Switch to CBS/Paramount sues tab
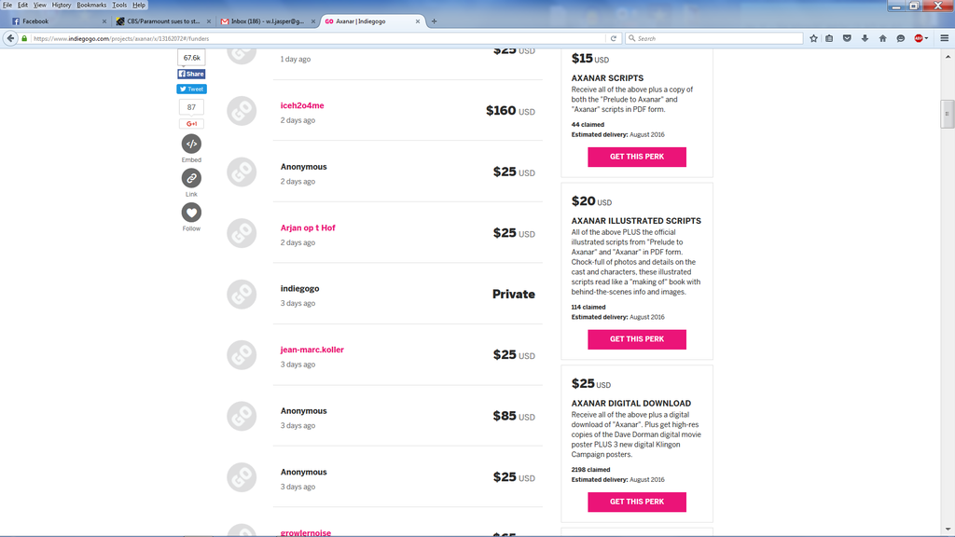 point(162,21)
